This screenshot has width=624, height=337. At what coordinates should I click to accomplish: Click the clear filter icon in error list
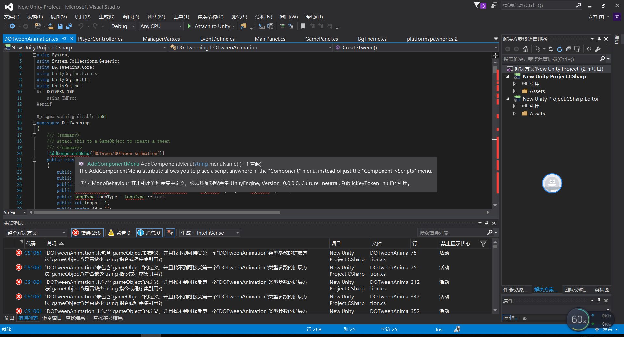tap(170, 233)
